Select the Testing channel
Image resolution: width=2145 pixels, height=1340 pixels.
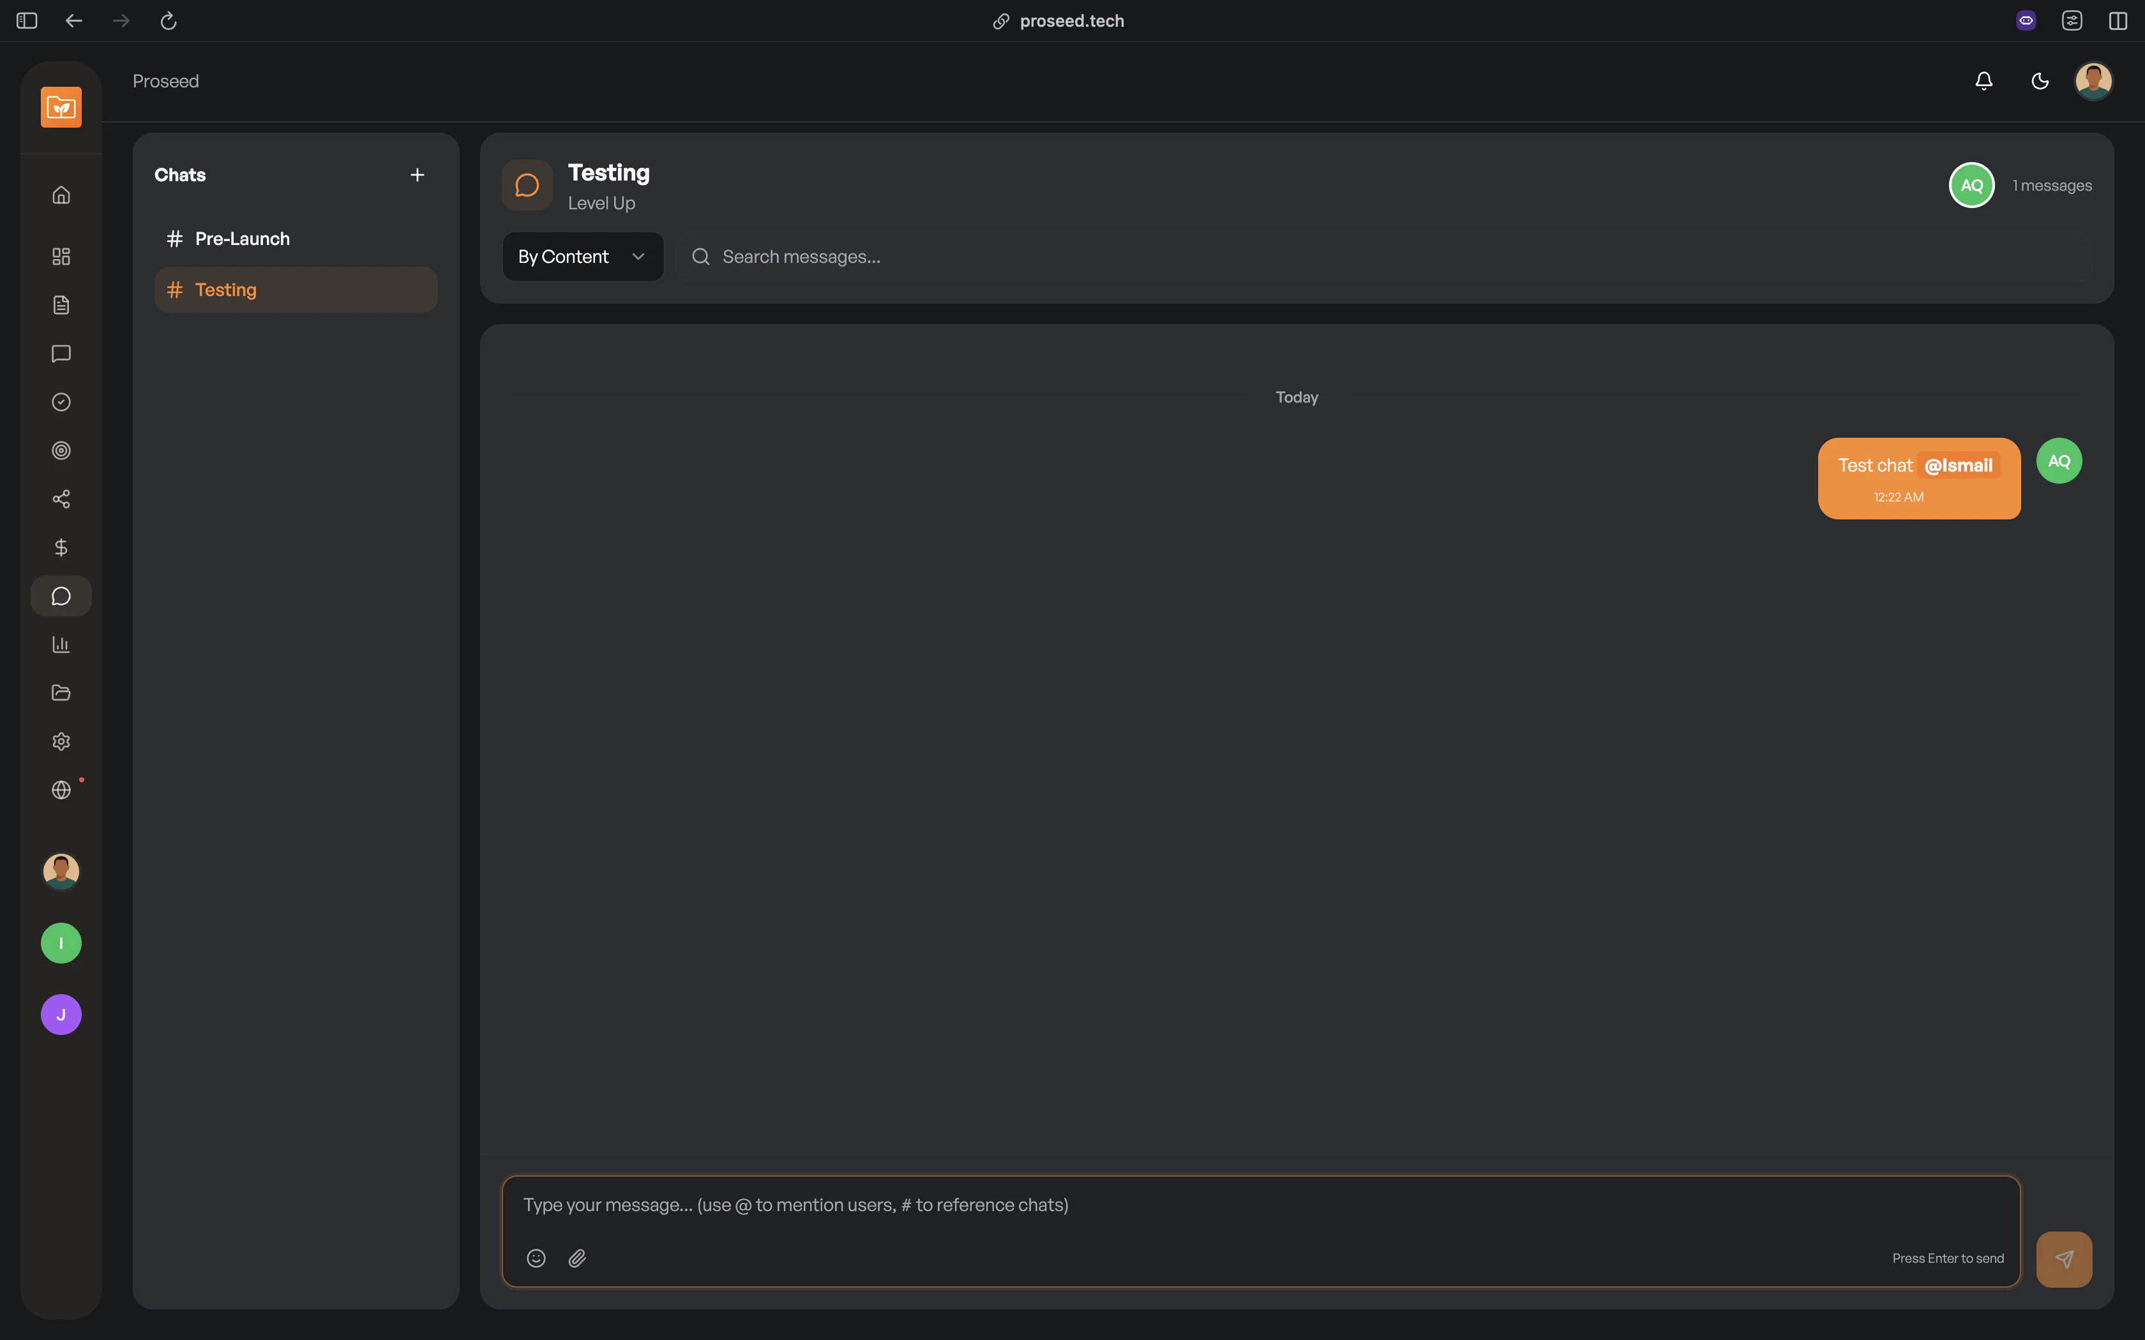pyautogui.click(x=227, y=289)
